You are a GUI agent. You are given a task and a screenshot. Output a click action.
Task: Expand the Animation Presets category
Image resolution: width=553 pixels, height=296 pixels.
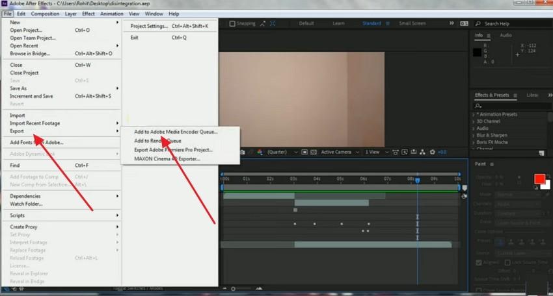click(x=474, y=115)
